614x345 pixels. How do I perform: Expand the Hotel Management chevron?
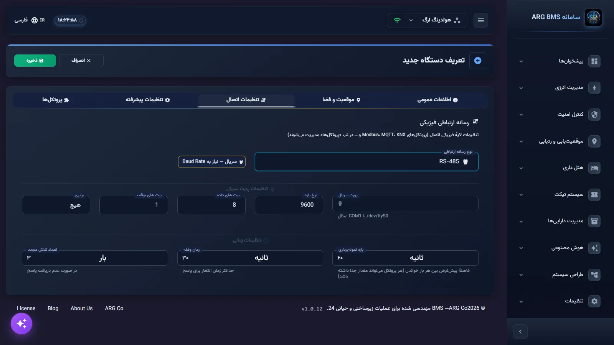point(521,168)
